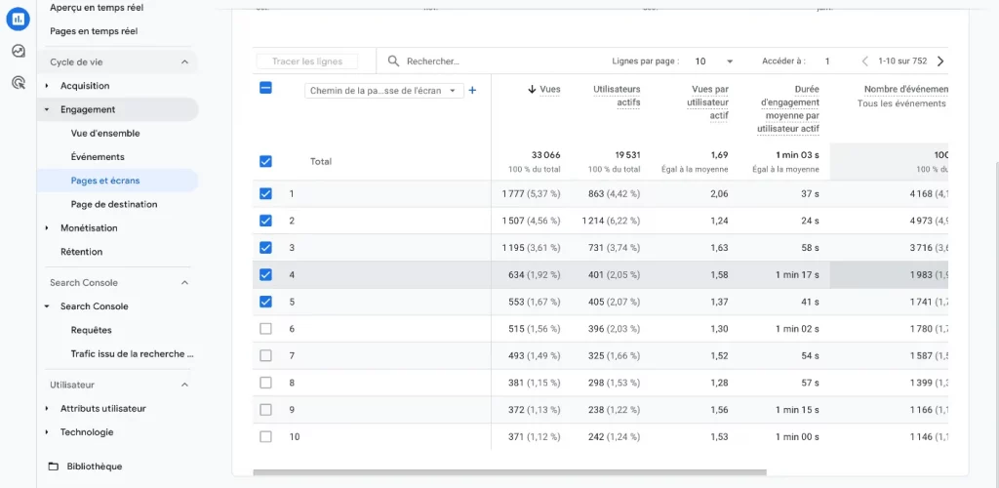Open Lignes par page dropdown
The width and height of the screenshot is (999, 488).
pos(713,61)
